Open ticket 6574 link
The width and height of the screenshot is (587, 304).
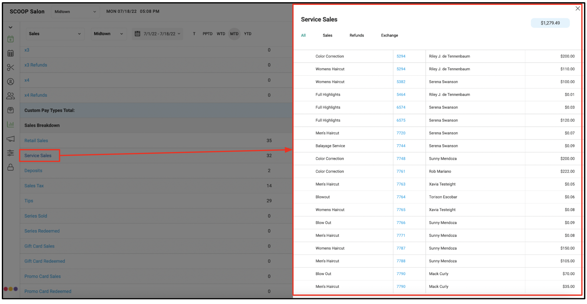coord(401,107)
